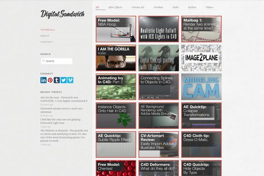Switch to the Nuke tab
The image size is (264, 176).
coord(176,7)
